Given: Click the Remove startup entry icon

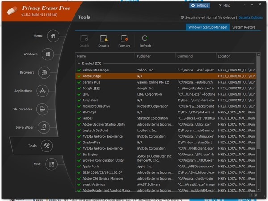Looking at the screenshot, I should point(124,39).
